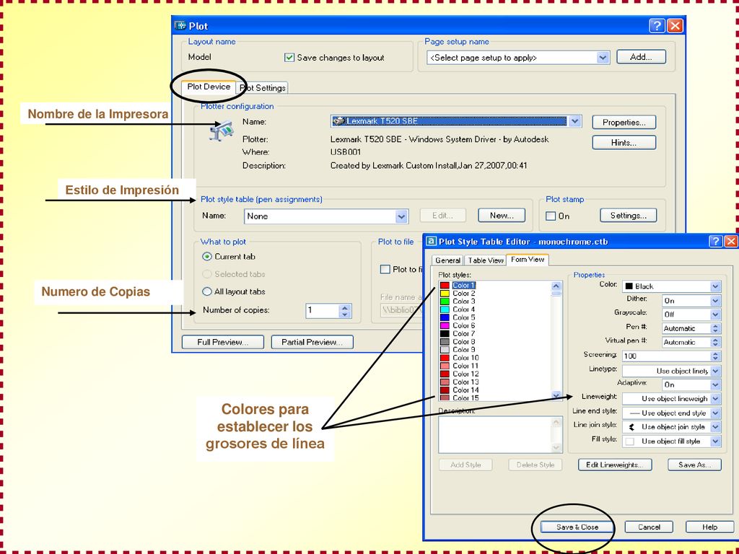The image size is (739, 554).
Task: Open the Table View tab
Action: click(486, 260)
